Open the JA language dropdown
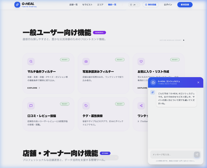The height and width of the screenshot is (168, 207). coord(134,5)
